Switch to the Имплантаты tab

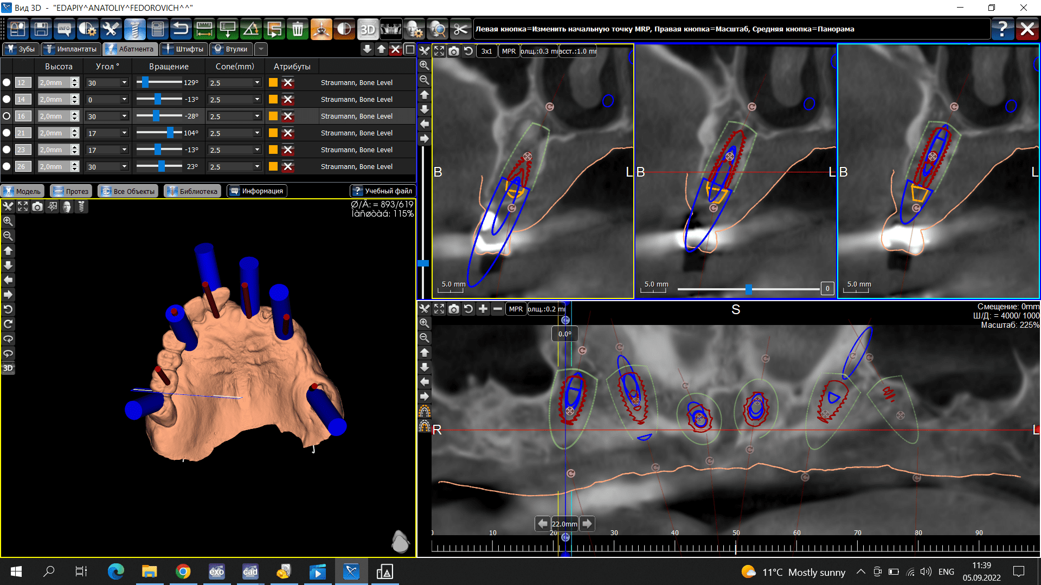(x=72, y=49)
